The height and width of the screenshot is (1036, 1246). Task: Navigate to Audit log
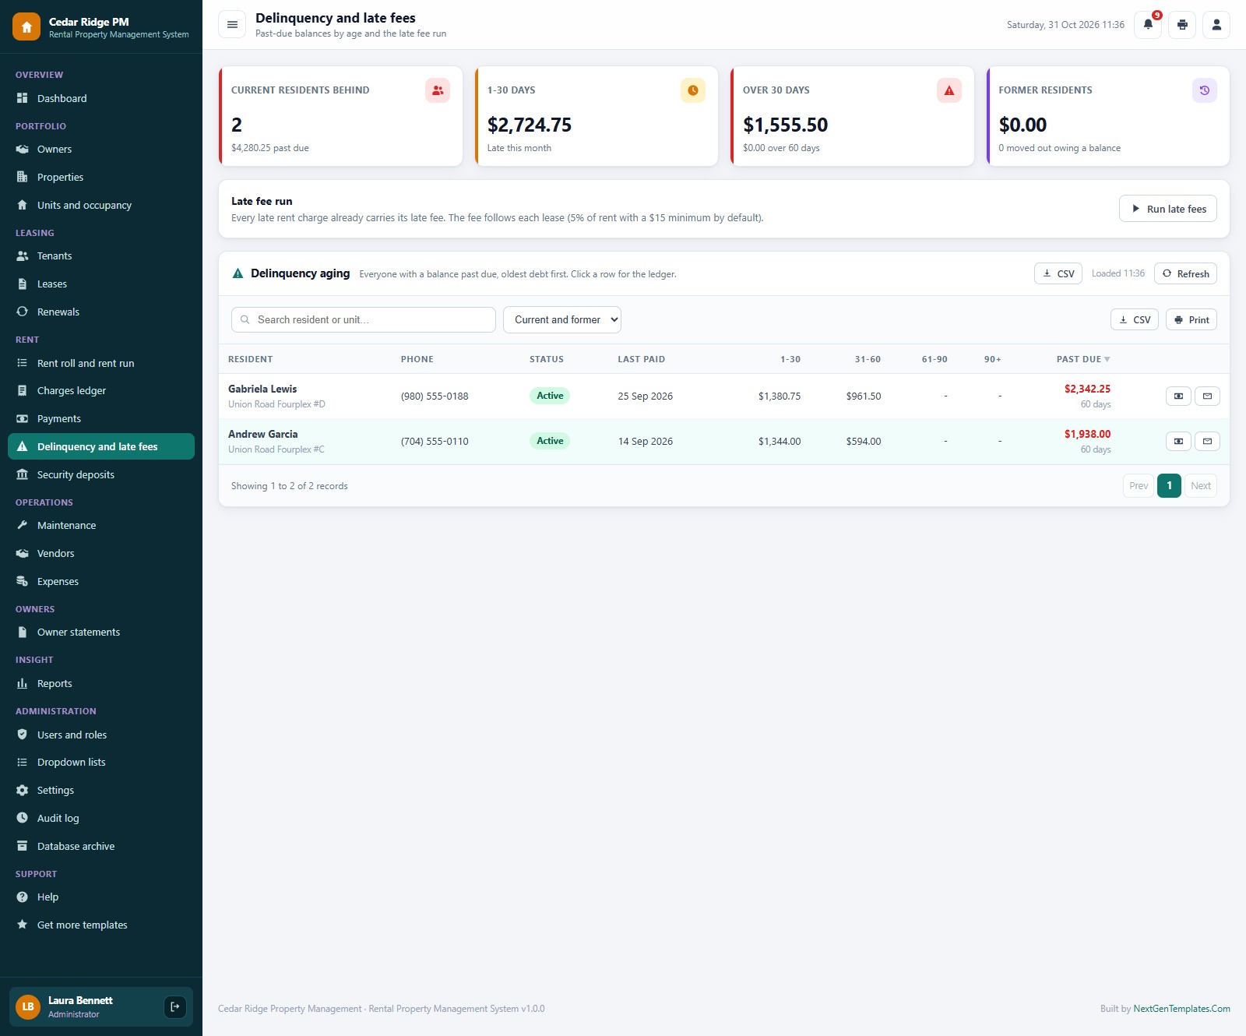101,818
